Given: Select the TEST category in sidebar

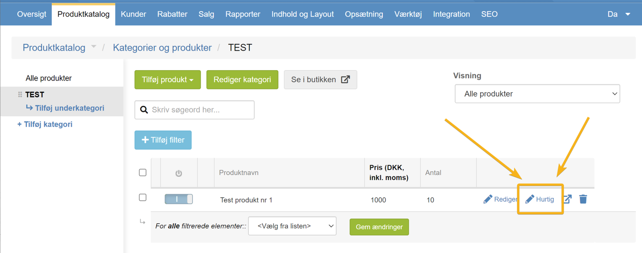Looking at the screenshot, I should point(35,95).
